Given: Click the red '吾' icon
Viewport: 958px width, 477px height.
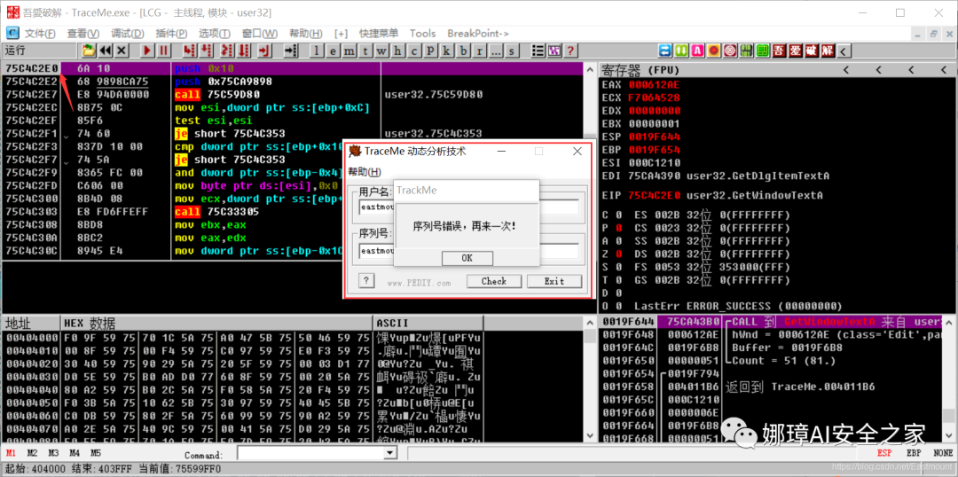Looking at the screenshot, I should (x=779, y=51).
